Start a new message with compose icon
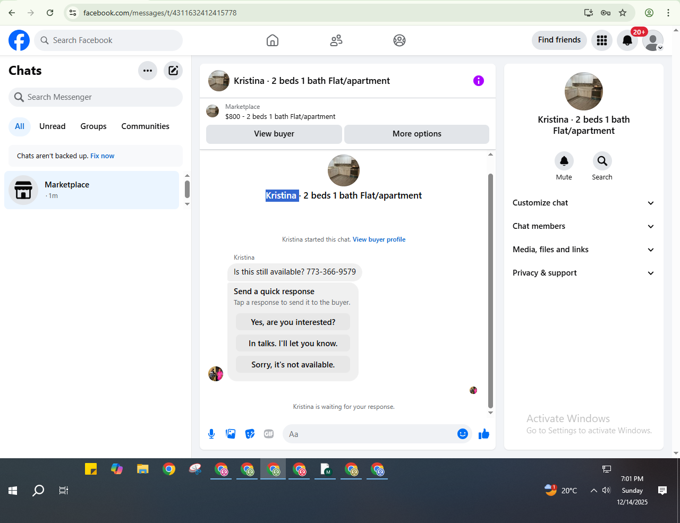Image resolution: width=680 pixels, height=523 pixels. click(173, 71)
